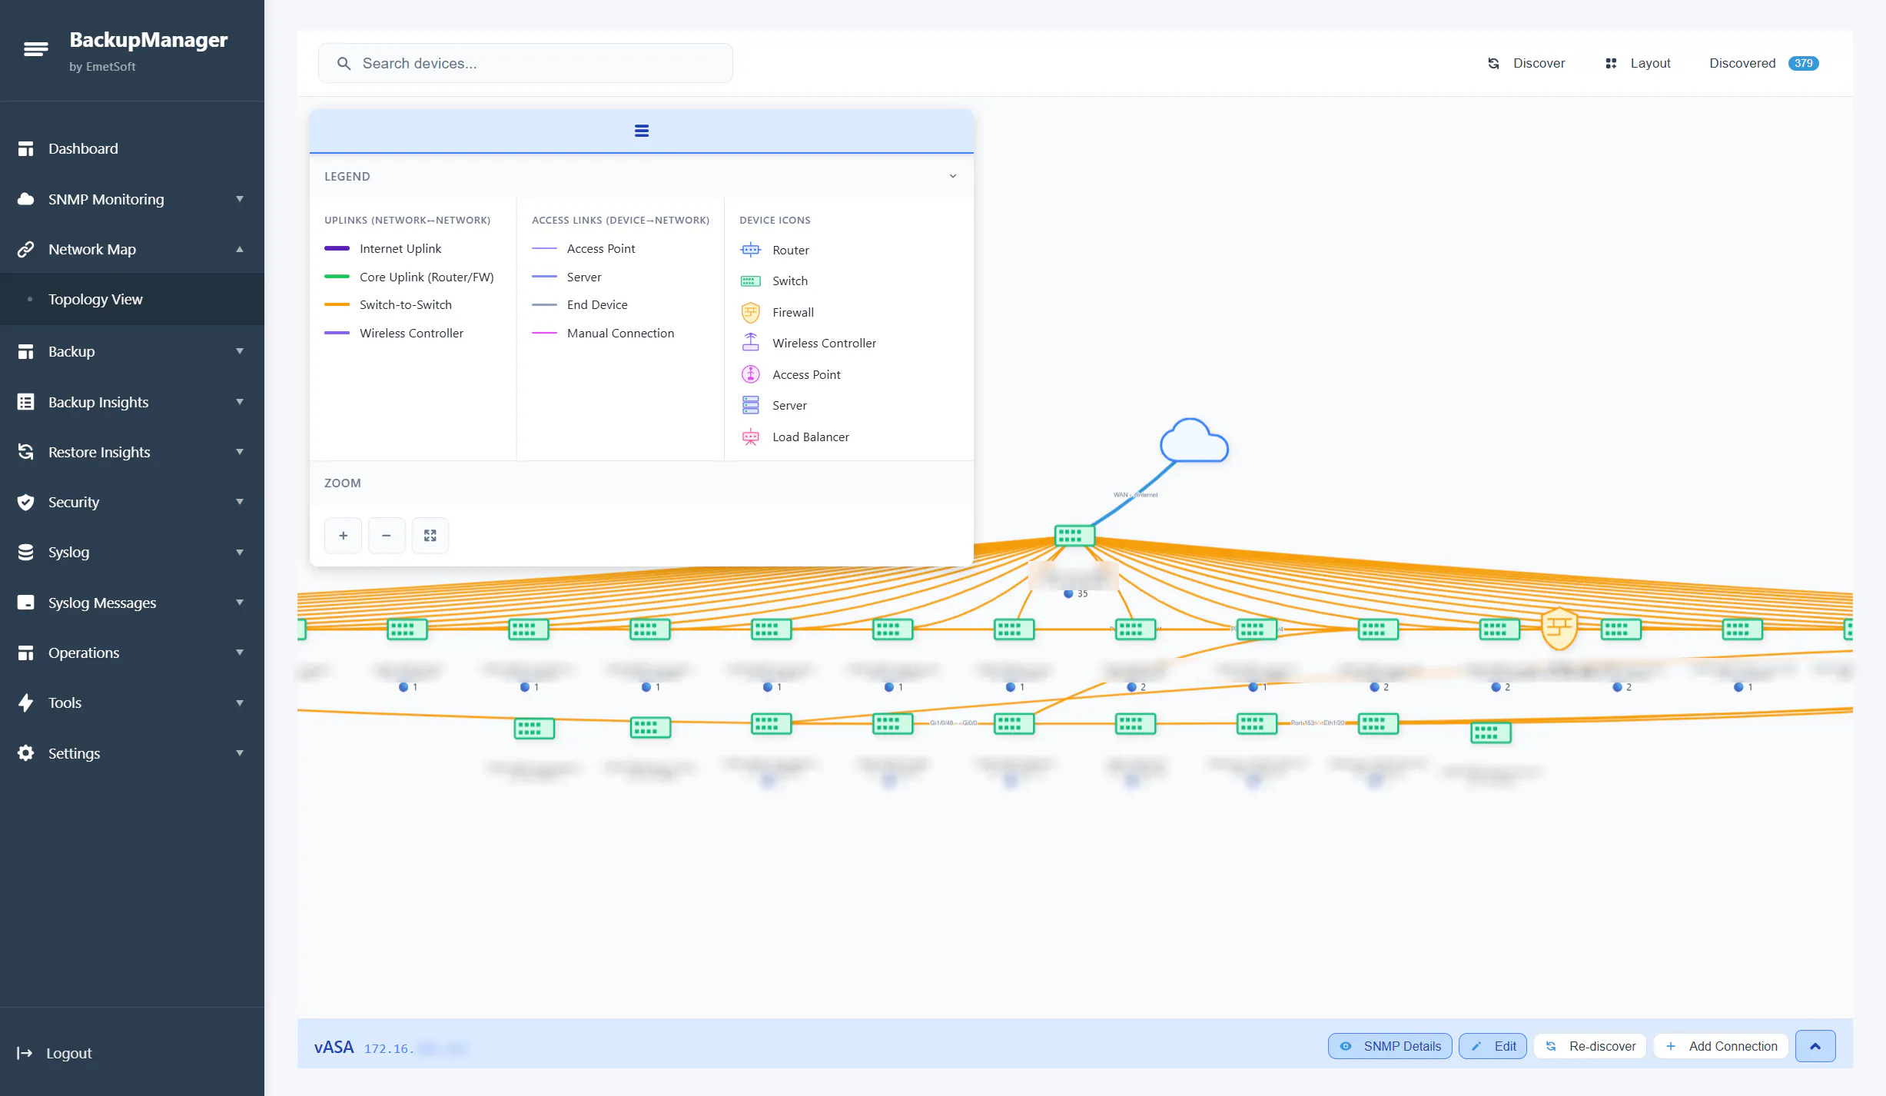The width and height of the screenshot is (1886, 1096).
Task: Click the Security shield icon
Action: [x=25, y=502]
